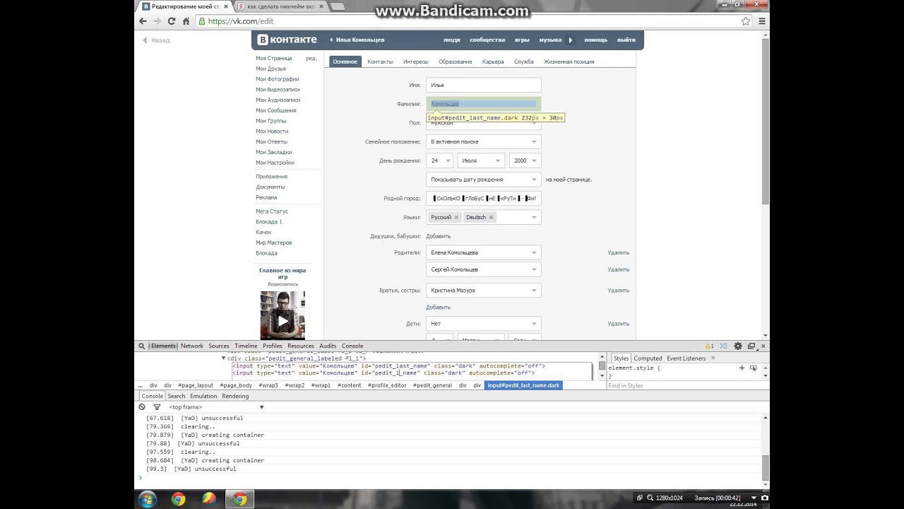Switch to second browser tab about nickname
Image resolution: width=904 pixels, height=509 pixels.
[x=279, y=6]
